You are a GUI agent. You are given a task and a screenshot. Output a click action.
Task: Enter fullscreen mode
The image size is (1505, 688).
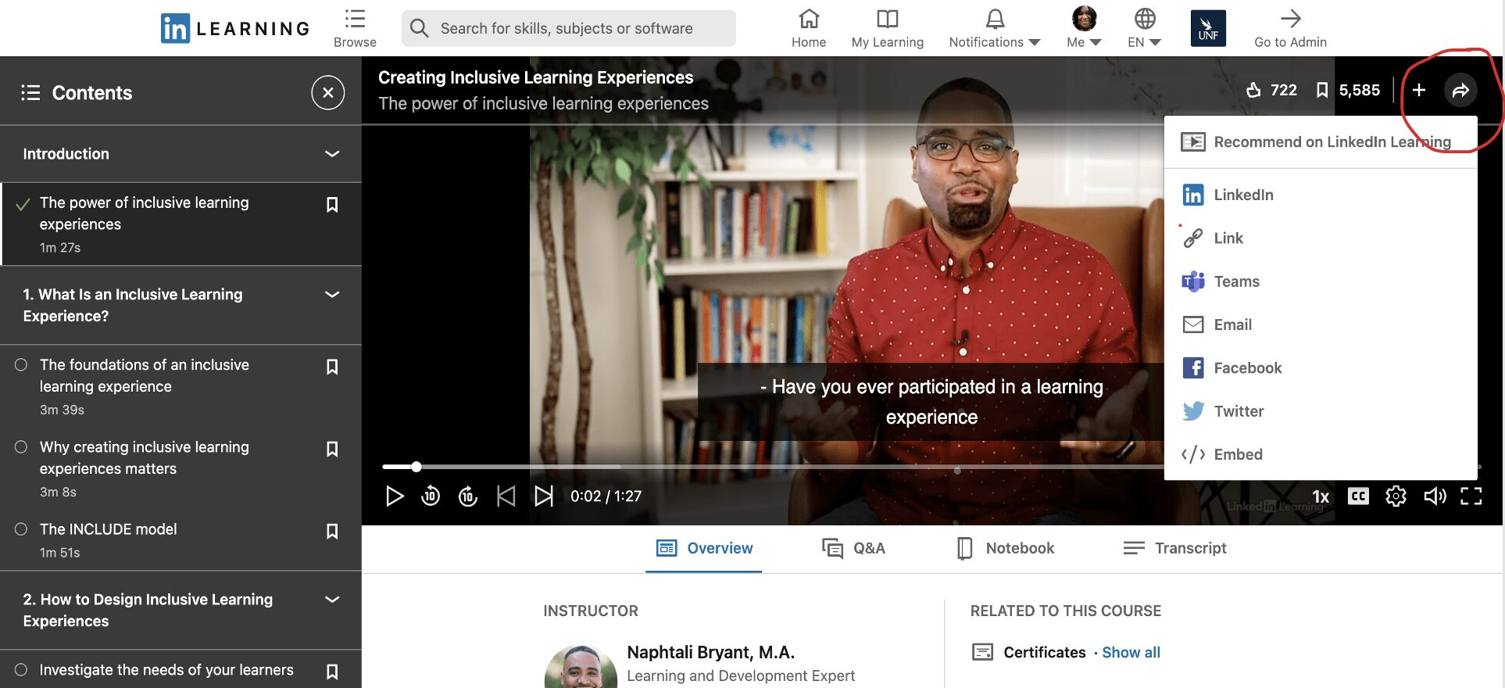1471,496
